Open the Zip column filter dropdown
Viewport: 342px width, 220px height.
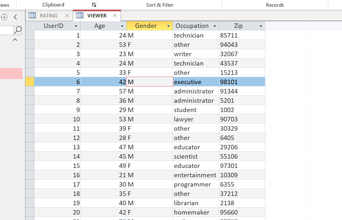(261, 26)
